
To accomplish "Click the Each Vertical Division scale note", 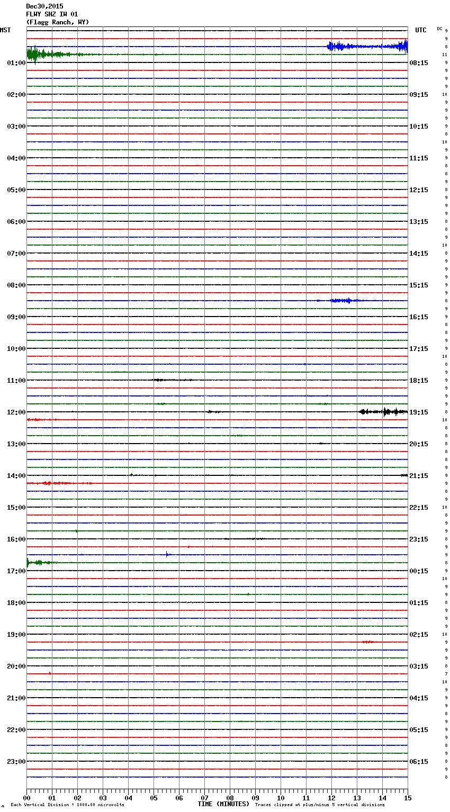I will click(x=67, y=805).
